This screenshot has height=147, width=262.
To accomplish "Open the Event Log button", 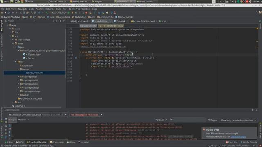I will click(x=231, y=142).
